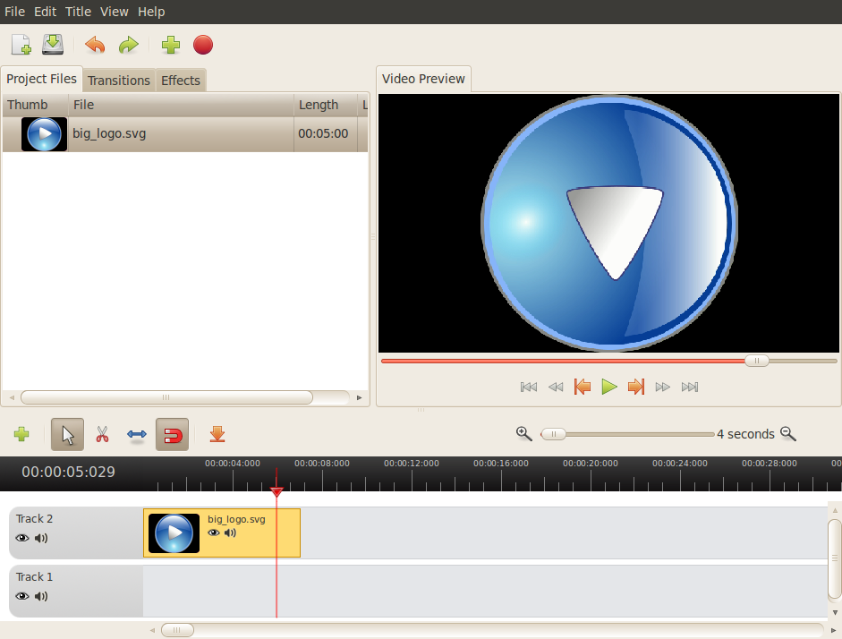Image resolution: width=842 pixels, height=639 pixels.
Task: Select the big_logo.svg thumbnail in Project Files
Action: click(x=44, y=134)
